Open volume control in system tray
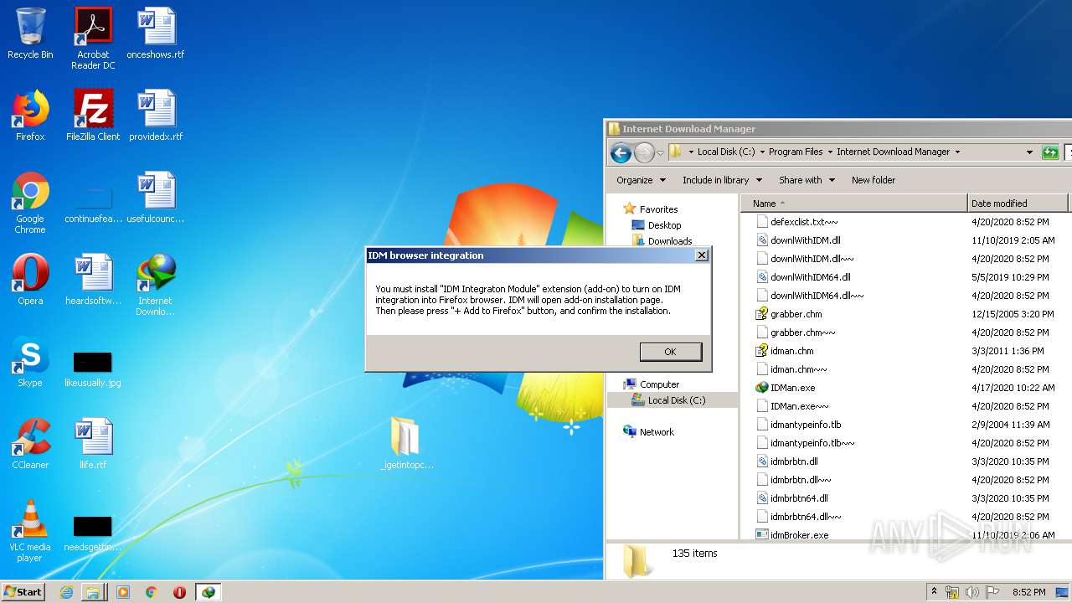 (972, 592)
